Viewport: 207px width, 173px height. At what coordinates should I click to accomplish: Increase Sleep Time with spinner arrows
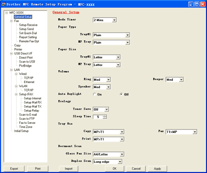click(x=105, y=116)
